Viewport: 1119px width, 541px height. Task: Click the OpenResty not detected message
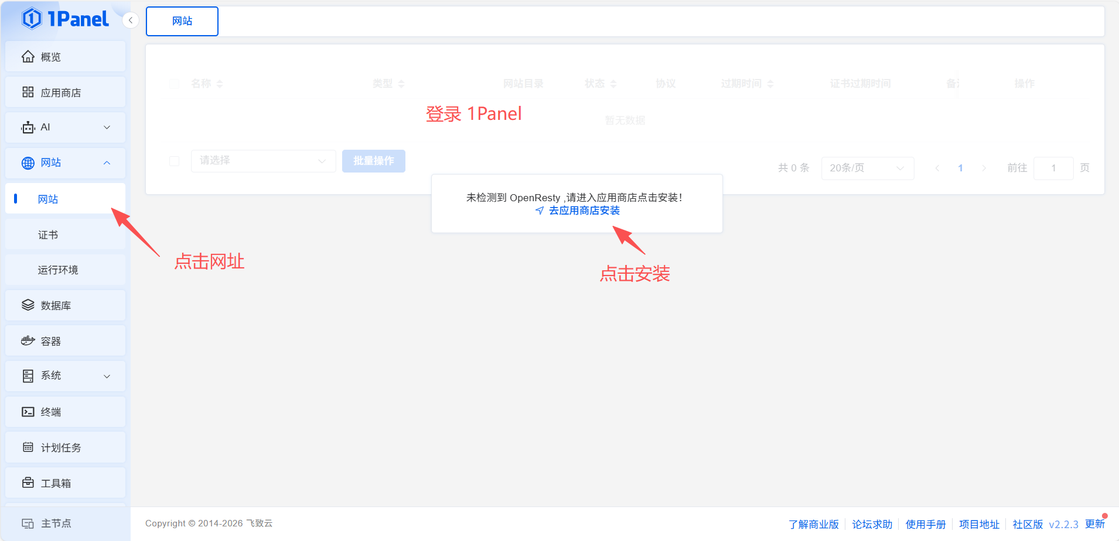(x=574, y=198)
